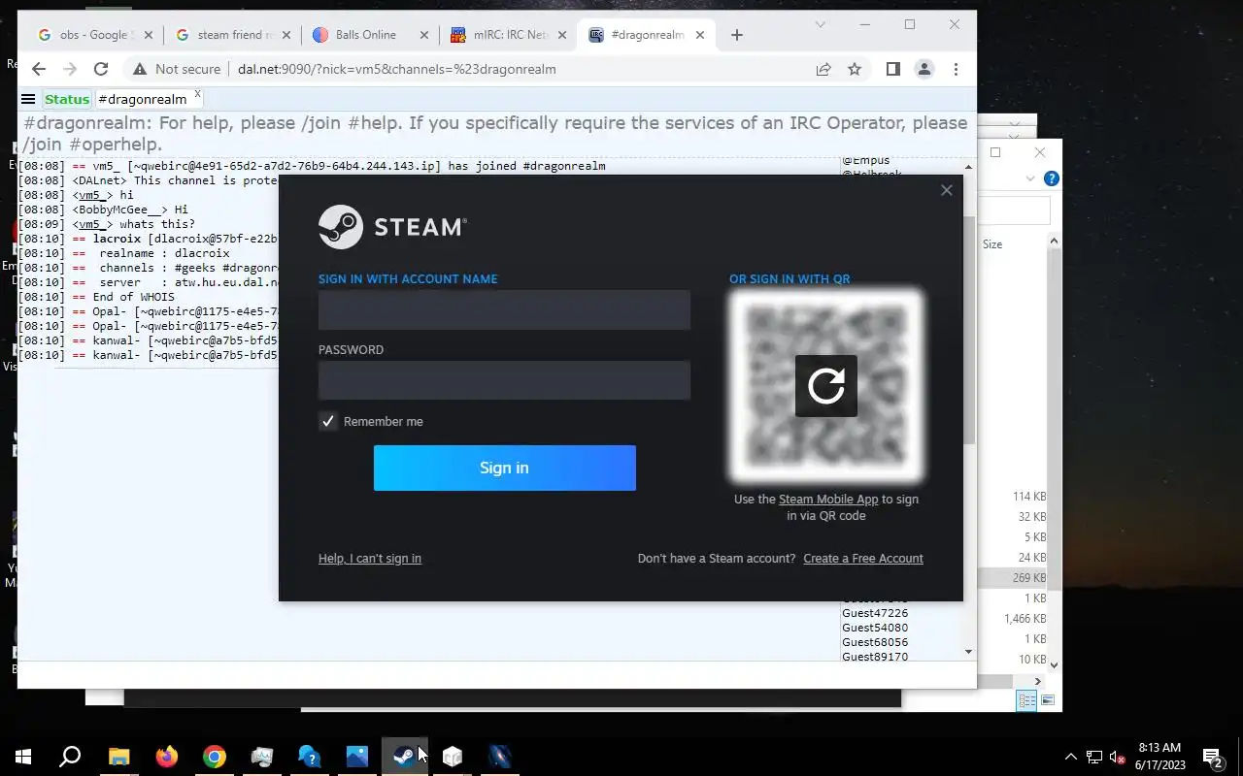Reload the dal.net page

click(x=101, y=69)
